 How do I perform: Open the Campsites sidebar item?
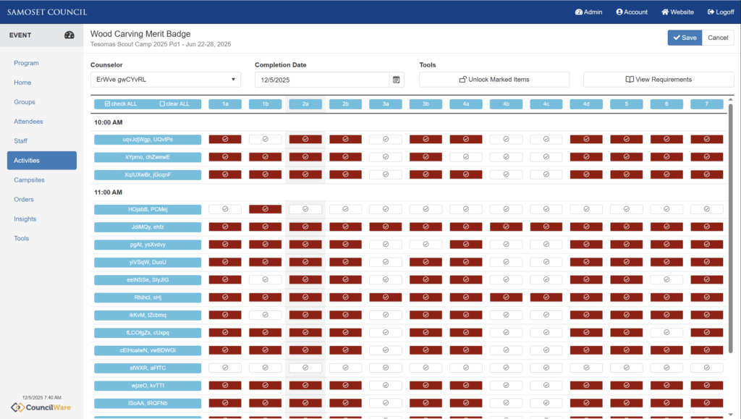[29, 179]
